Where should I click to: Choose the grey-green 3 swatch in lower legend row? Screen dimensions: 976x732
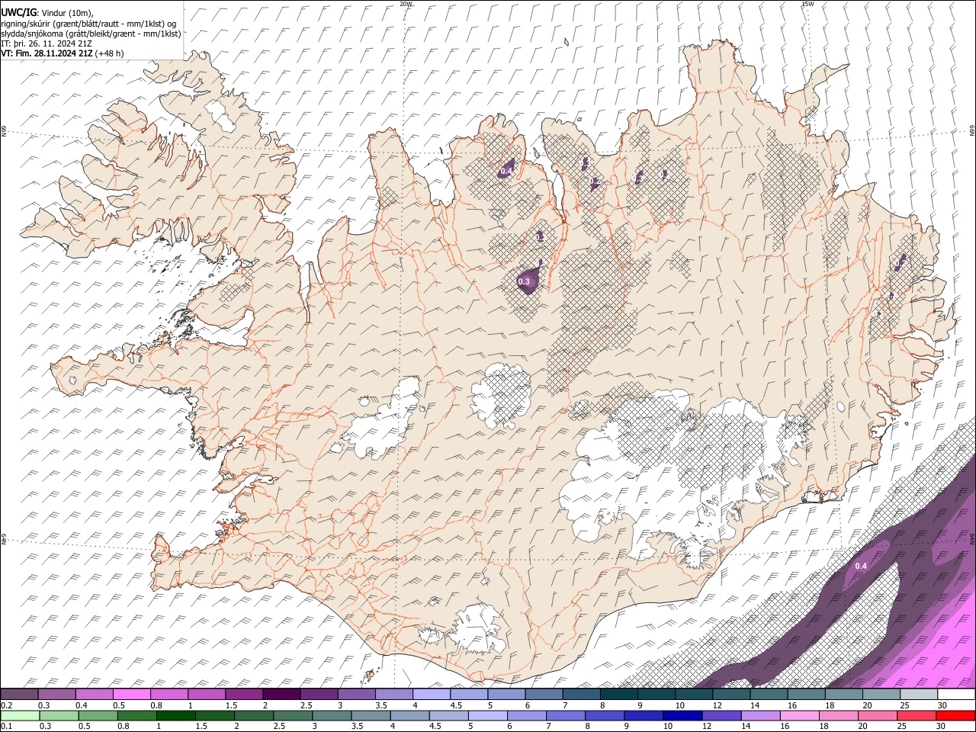coord(332,715)
